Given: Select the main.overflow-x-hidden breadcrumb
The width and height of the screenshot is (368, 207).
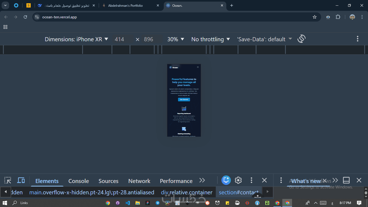Looking at the screenshot, I should tap(92, 192).
